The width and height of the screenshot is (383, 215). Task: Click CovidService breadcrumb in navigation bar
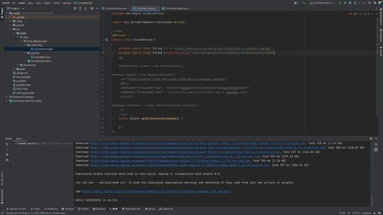(x=83, y=3)
